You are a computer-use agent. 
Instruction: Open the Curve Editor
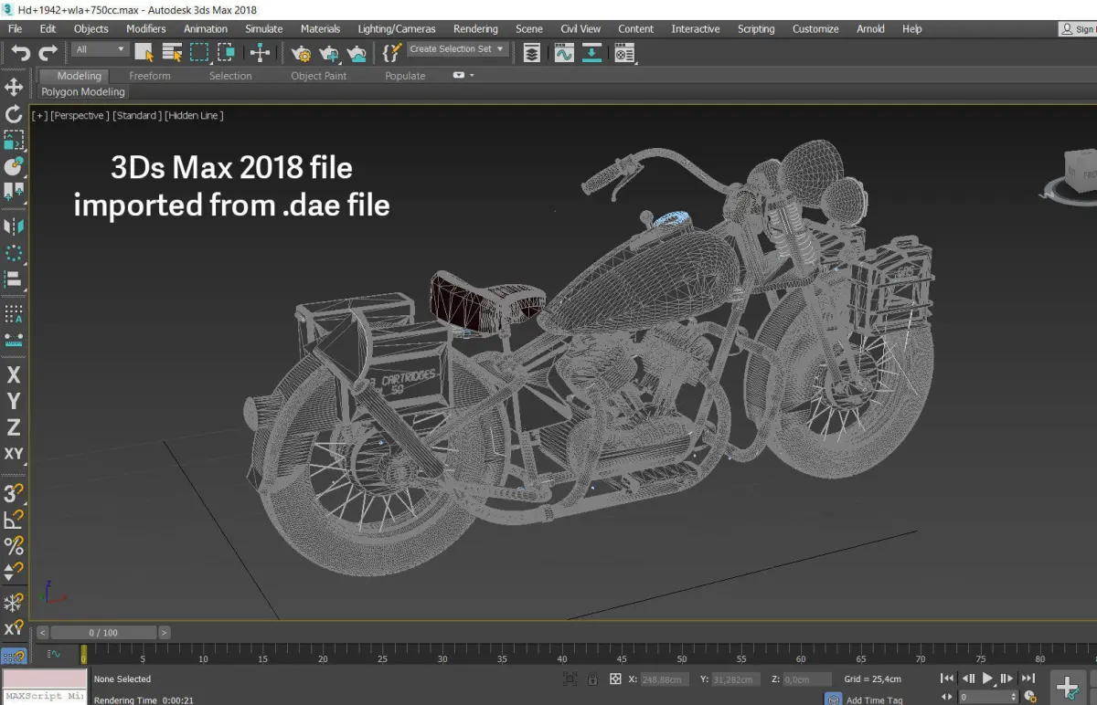[564, 53]
